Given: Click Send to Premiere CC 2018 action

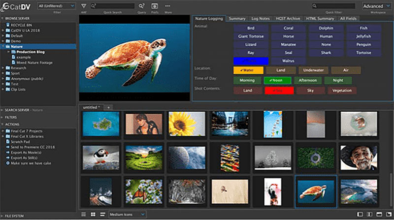Looking at the screenshot, I should point(32,147).
